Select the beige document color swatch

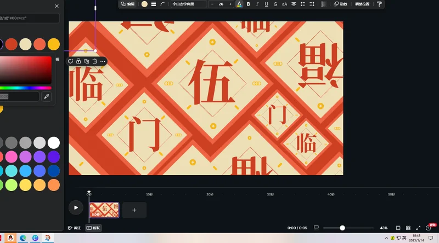coord(25,44)
